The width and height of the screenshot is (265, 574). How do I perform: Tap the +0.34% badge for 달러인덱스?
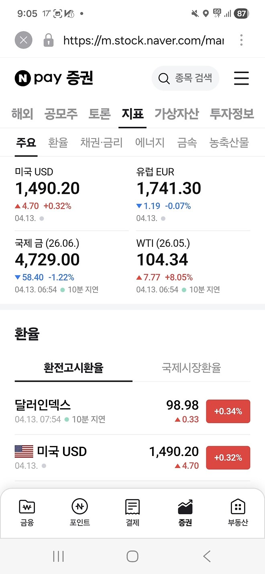click(228, 411)
